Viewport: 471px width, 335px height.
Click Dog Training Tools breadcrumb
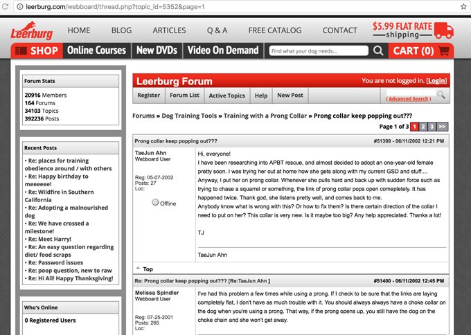point(189,116)
